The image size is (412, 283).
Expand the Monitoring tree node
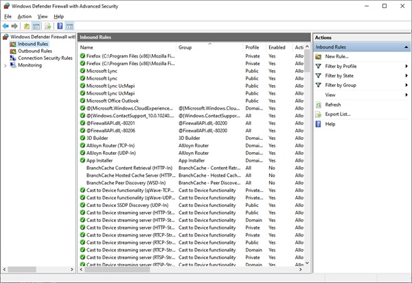click(x=5, y=65)
